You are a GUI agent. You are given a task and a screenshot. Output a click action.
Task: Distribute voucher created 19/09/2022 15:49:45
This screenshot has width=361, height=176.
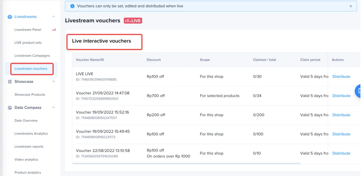341,134
